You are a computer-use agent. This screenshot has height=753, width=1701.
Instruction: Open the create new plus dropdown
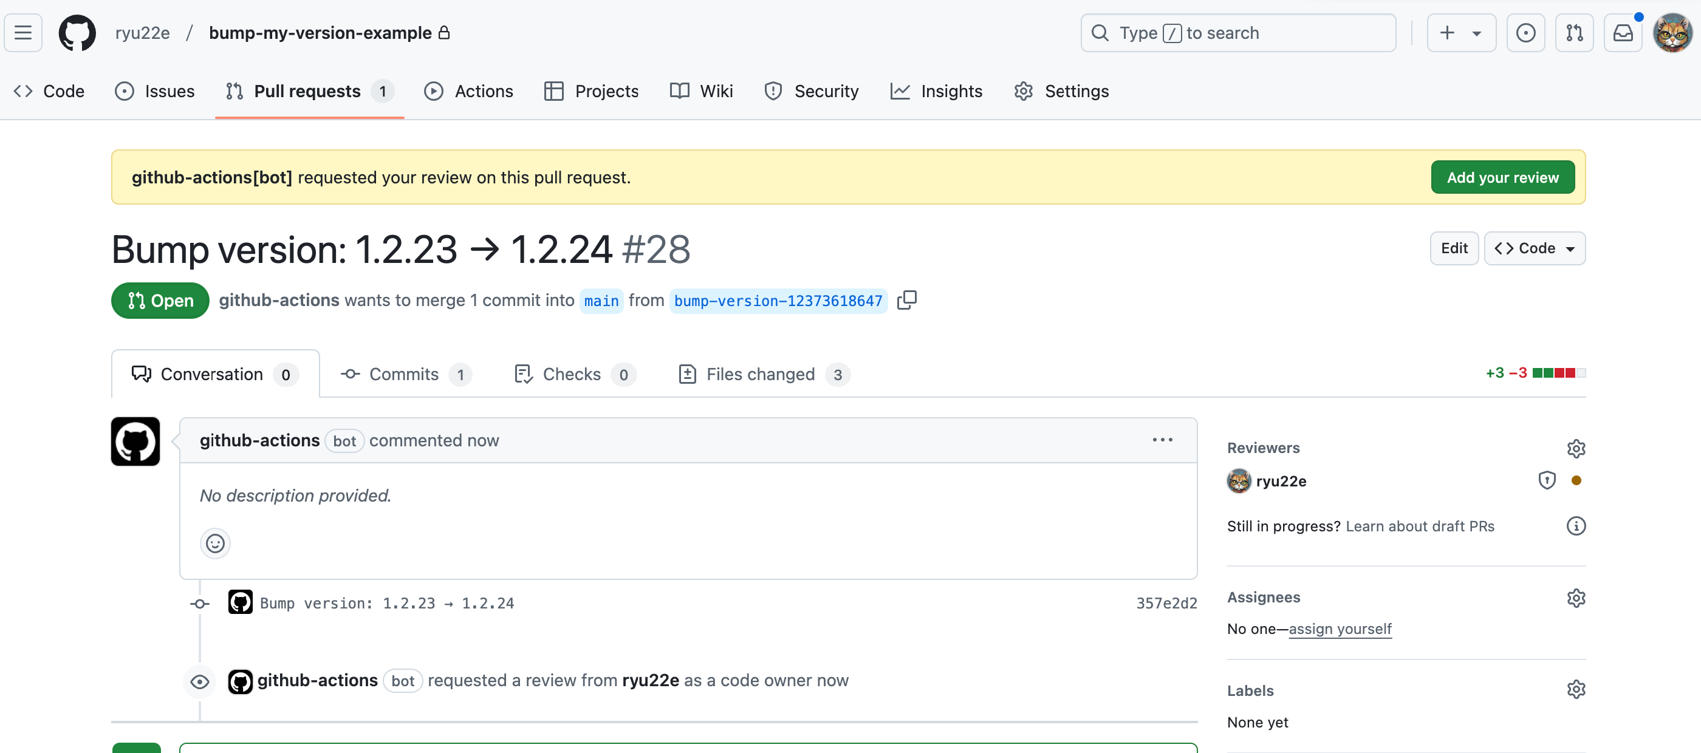click(x=1461, y=32)
